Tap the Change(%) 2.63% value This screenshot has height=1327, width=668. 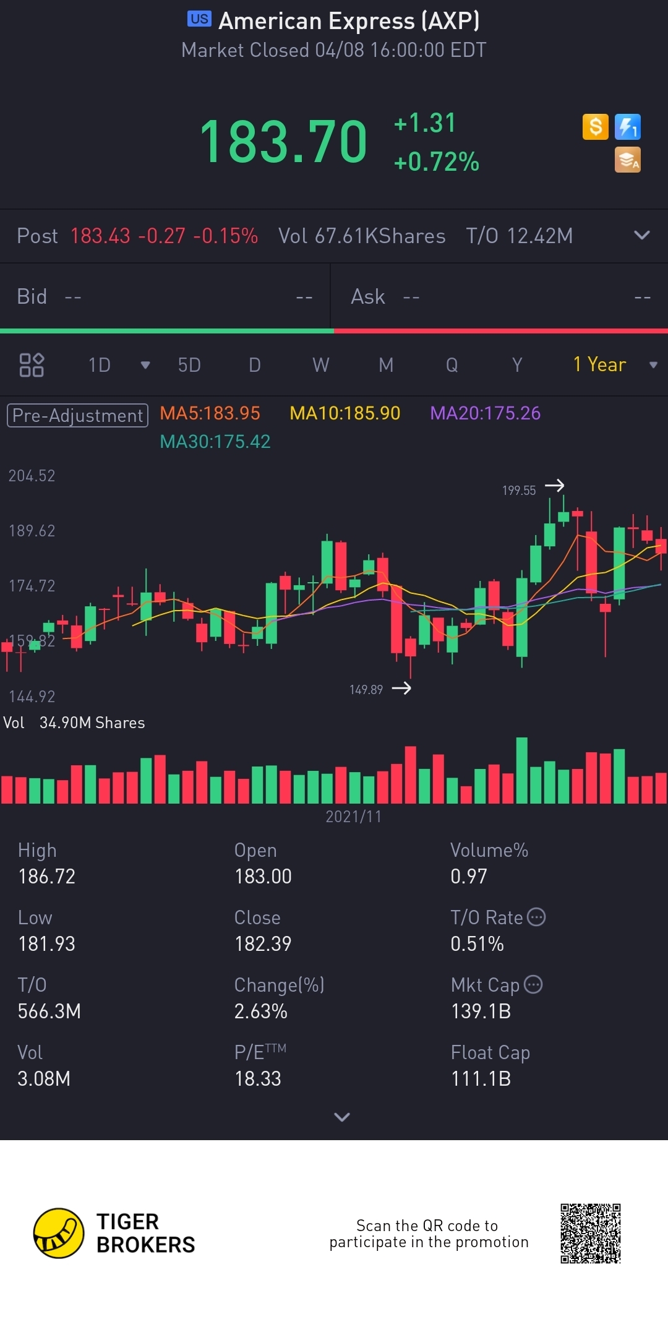click(x=260, y=1011)
